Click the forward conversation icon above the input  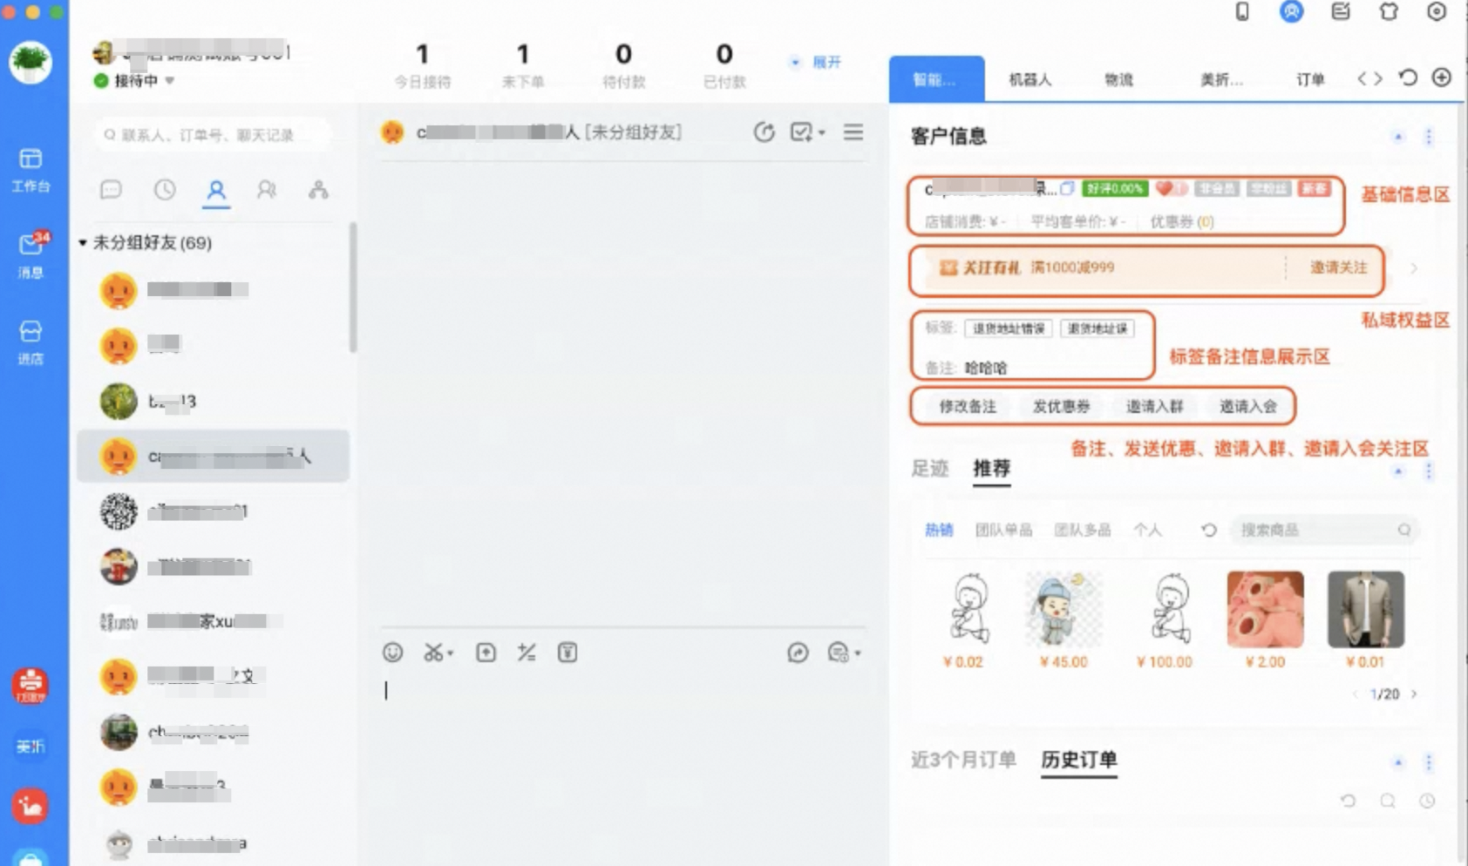click(798, 653)
